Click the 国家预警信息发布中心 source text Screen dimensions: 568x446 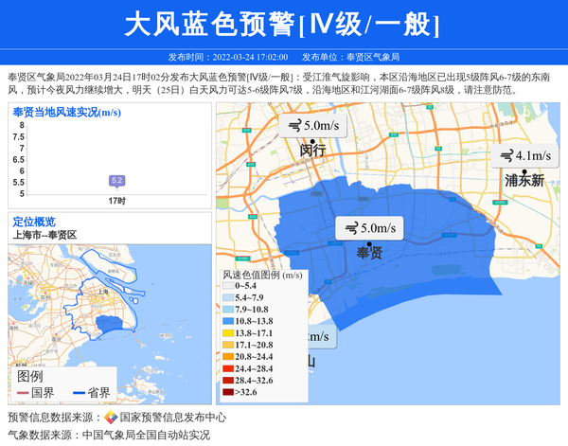click(x=173, y=418)
